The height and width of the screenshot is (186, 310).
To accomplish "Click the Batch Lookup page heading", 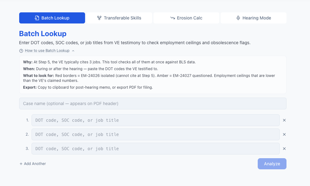I will [43, 34].
